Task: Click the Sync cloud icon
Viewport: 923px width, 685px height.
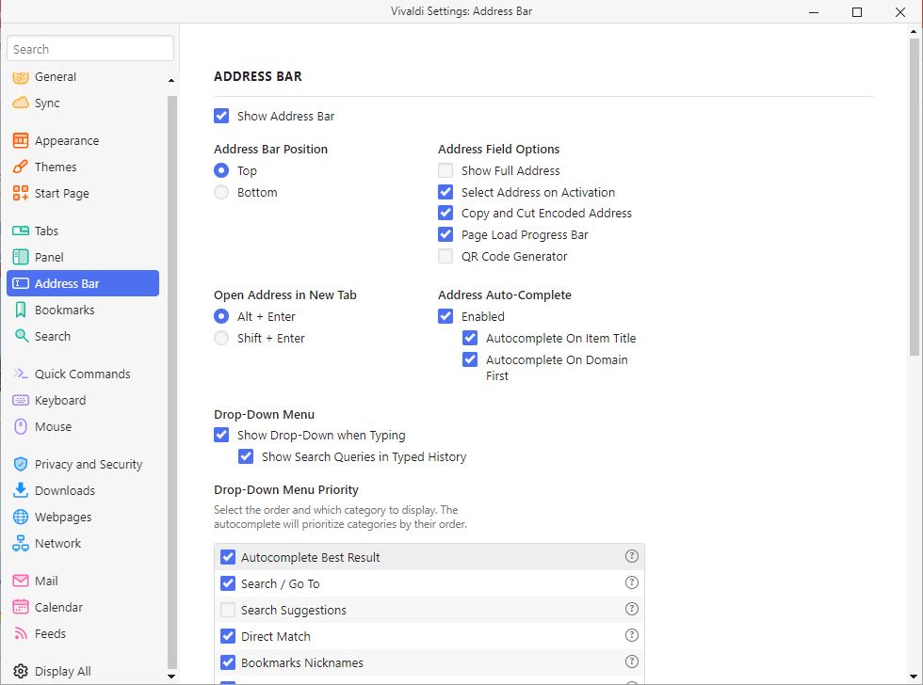Action: 21,103
